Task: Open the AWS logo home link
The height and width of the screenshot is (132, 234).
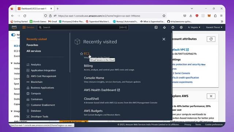Action: point(14,27)
